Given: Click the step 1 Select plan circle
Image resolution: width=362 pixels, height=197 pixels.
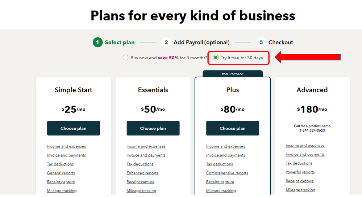Looking at the screenshot, I should 97,42.
